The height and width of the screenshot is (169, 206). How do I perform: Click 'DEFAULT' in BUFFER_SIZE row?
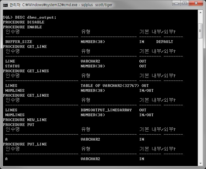pos(165,41)
